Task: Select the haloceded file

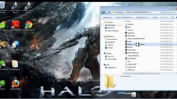Action: coord(131,50)
